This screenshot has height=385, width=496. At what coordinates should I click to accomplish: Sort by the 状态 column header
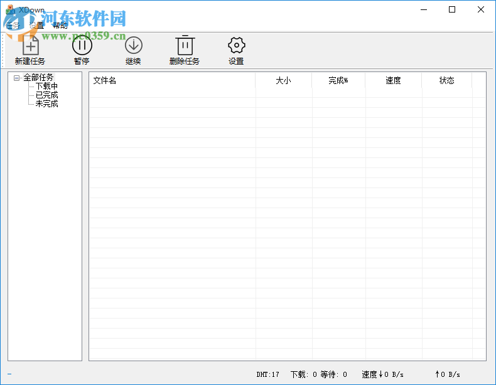pos(446,80)
